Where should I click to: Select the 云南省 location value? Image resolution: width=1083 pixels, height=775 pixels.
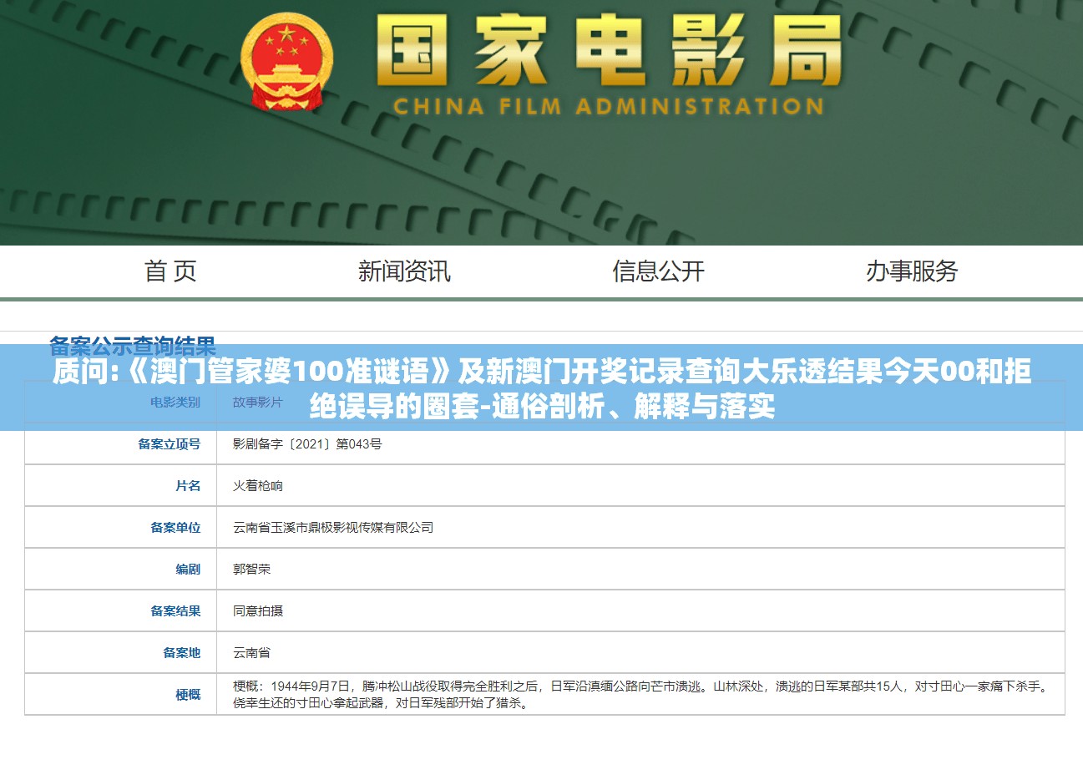pos(251,653)
